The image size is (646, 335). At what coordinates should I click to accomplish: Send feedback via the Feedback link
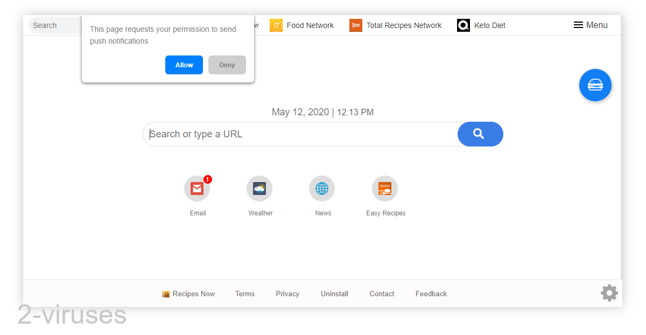point(431,294)
